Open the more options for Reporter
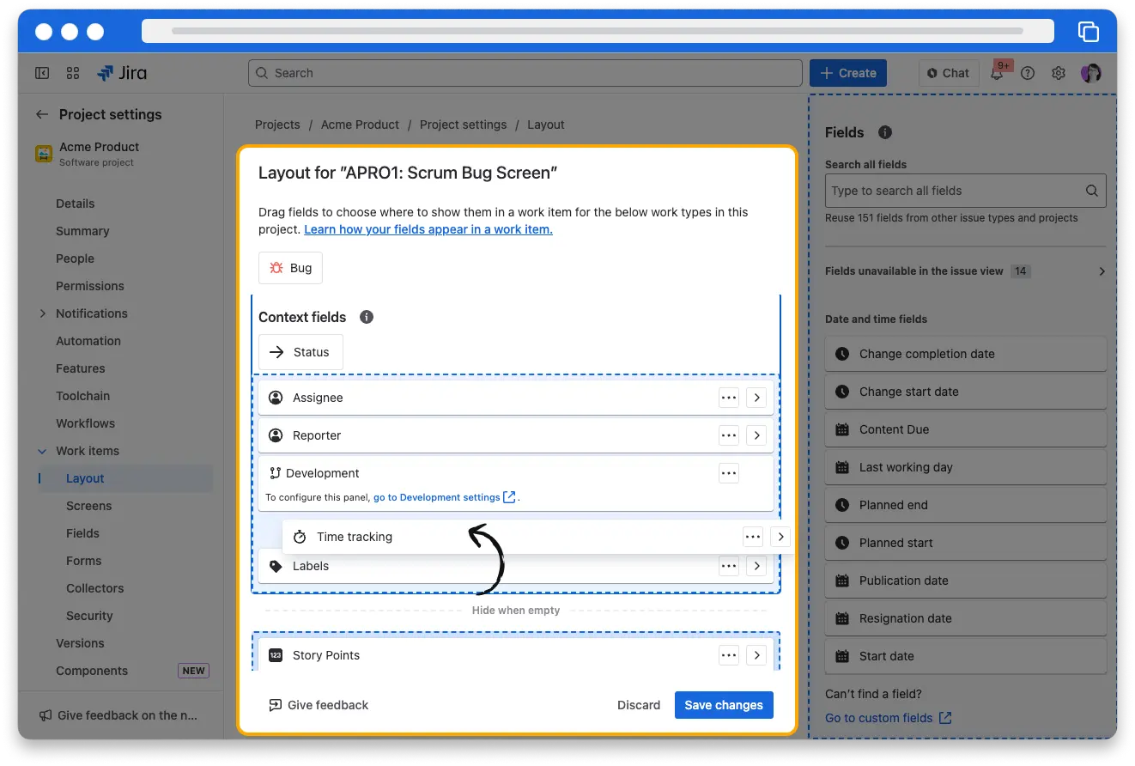 (729, 435)
